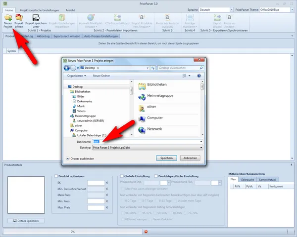The image size is (297, 237).
Task: Open the Exports nach Amazon tab
Action: click(x=67, y=36)
